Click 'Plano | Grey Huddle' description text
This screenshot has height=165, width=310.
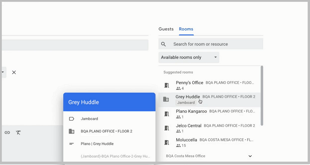[x=97, y=144]
